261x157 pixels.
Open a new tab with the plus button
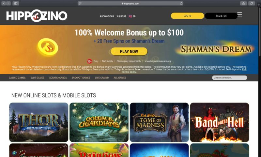pyautogui.click(x=259, y=5)
